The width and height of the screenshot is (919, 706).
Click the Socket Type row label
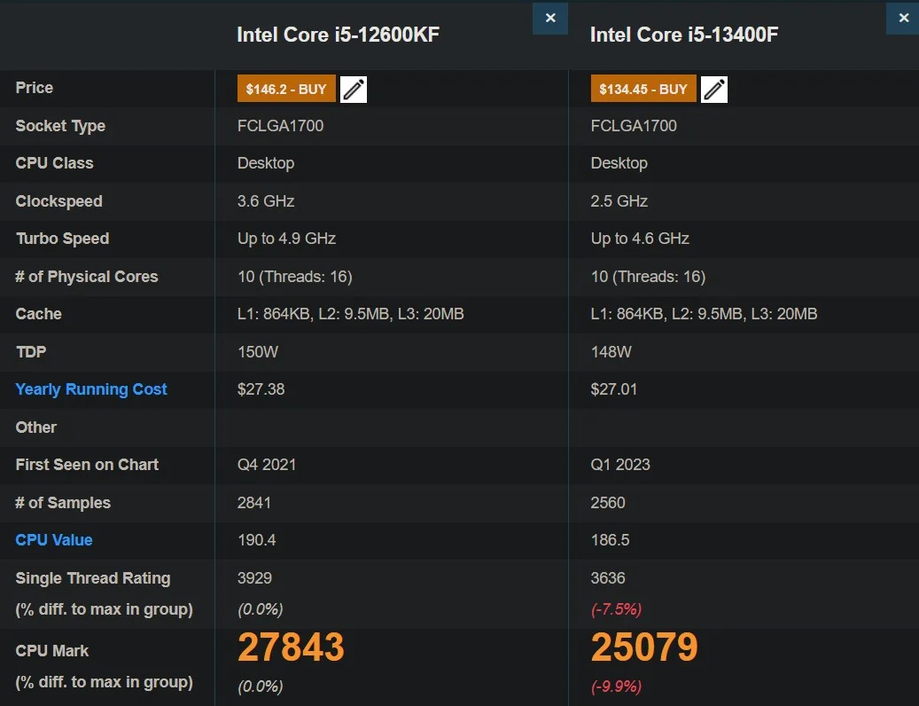(60, 126)
